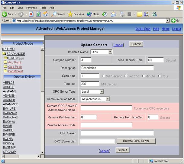Open the Back button history dropdown arrow
The image size is (184, 164).
pos(16,14)
